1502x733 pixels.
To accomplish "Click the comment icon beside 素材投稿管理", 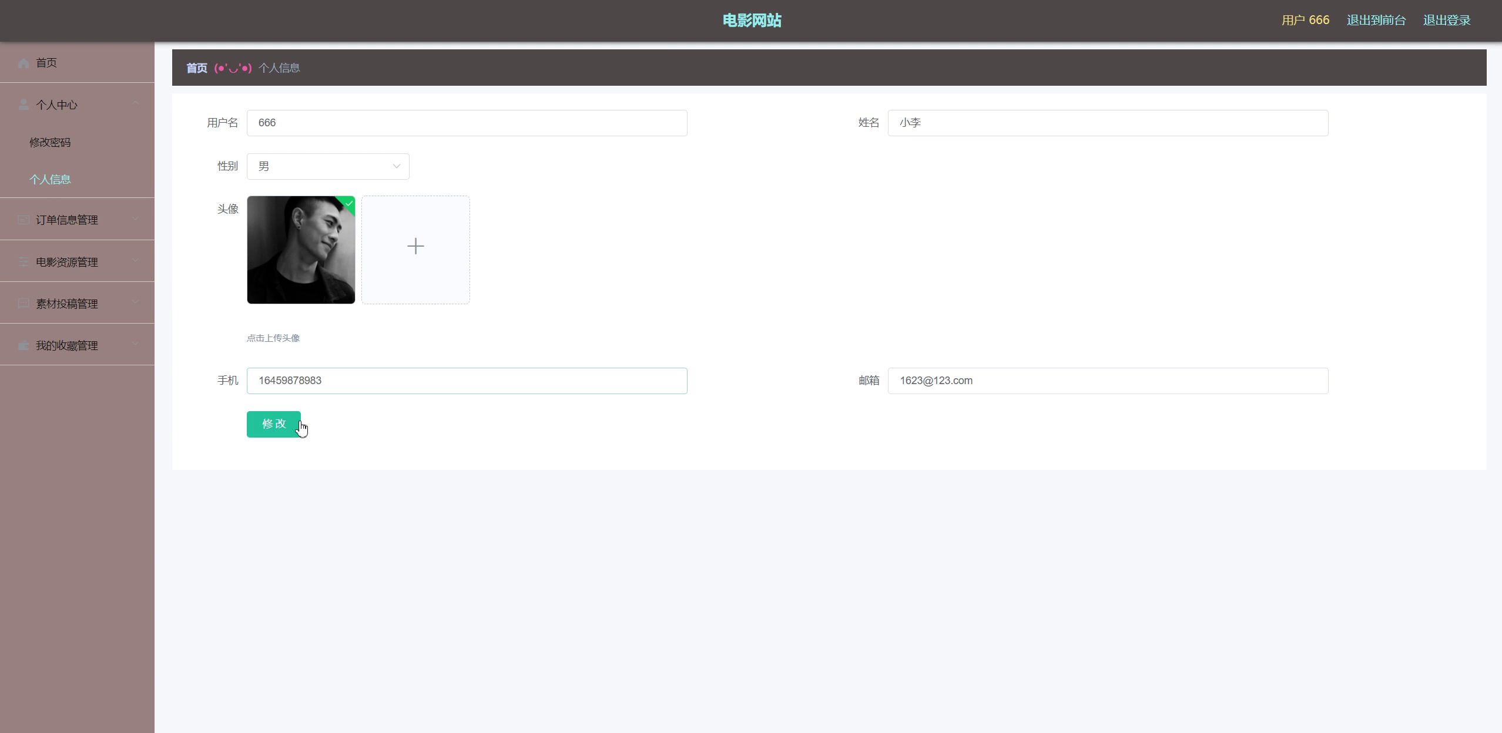I will coord(24,304).
